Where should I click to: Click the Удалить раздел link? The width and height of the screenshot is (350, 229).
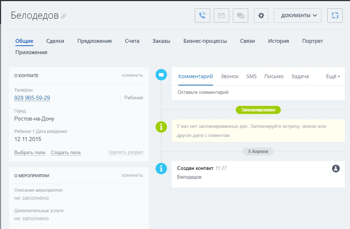(126, 152)
